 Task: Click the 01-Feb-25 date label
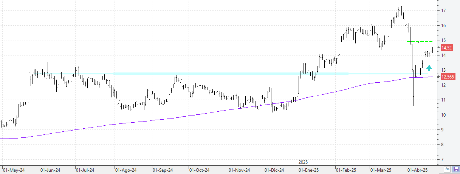[346, 170]
